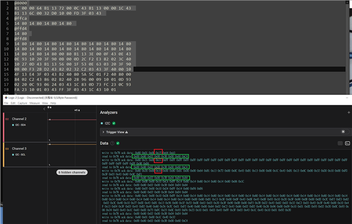Toggle the Trigger View switch off
The height and width of the screenshot is (224, 352).
click(x=345, y=132)
